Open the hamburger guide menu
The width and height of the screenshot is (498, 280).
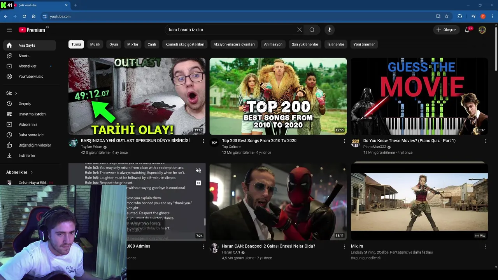9,30
